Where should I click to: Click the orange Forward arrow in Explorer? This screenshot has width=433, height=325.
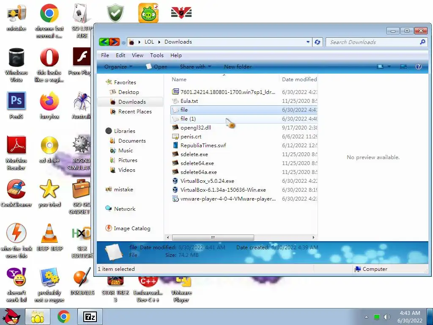click(114, 42)
